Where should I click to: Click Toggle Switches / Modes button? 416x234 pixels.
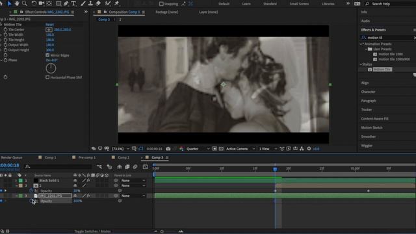point(92,231)
